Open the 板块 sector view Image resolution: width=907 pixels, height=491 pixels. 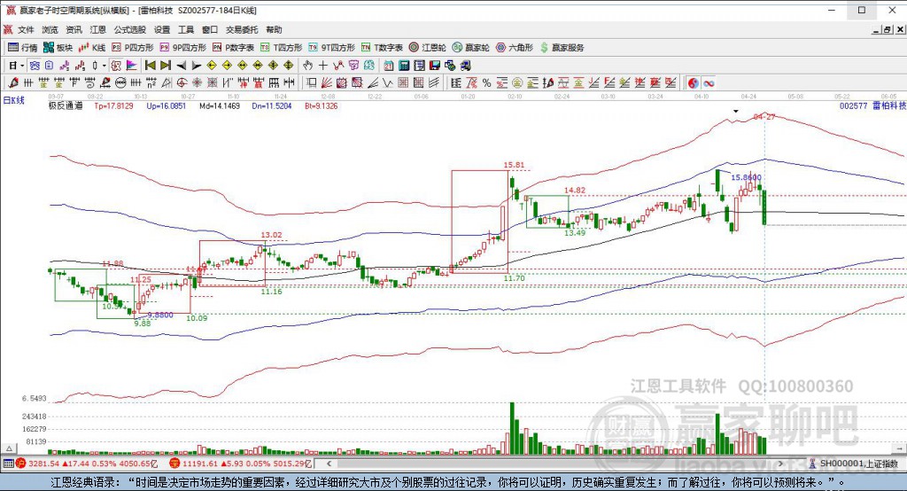[58, 48]
